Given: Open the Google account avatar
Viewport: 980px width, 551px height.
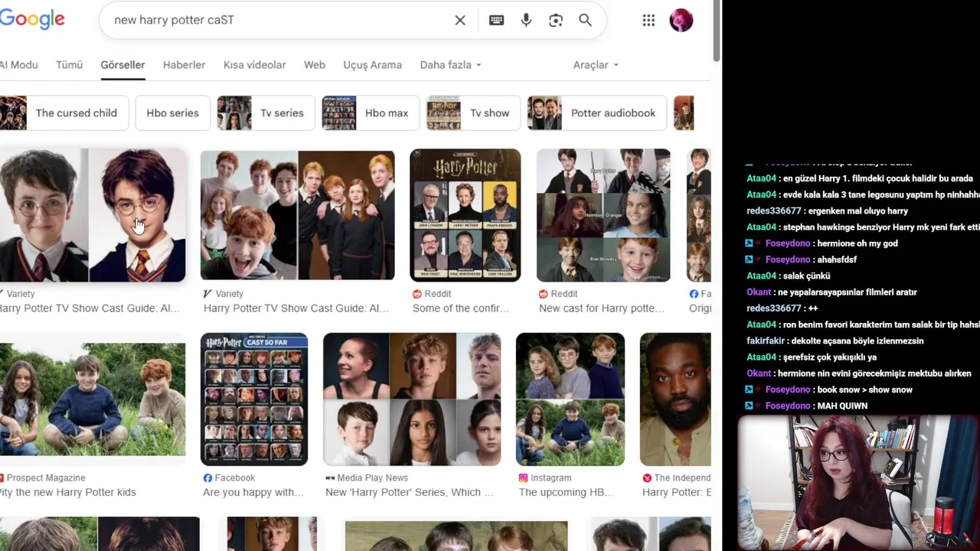Looking at the screenshot, I should (681, 20).
